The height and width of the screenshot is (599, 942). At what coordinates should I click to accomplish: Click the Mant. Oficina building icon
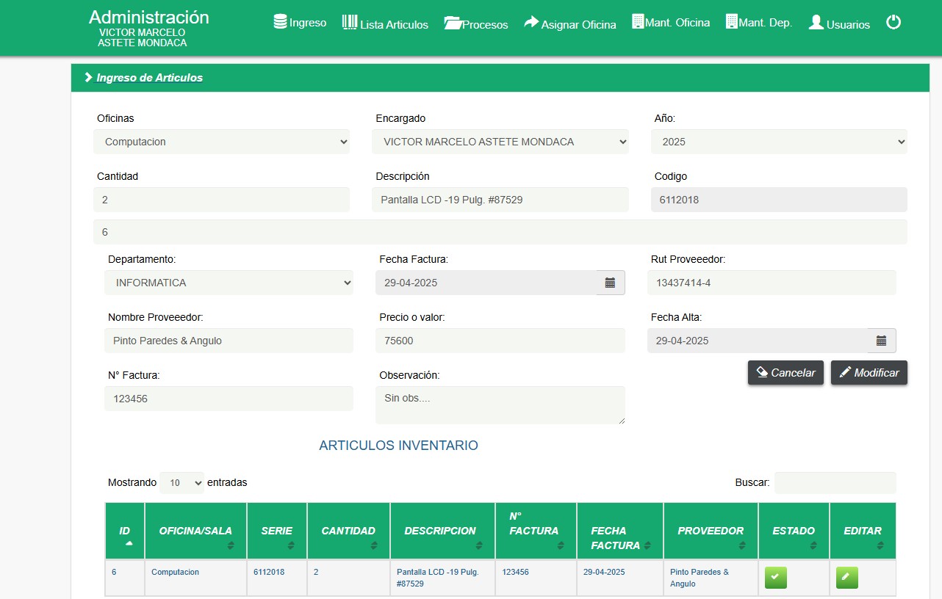[638, 21]
